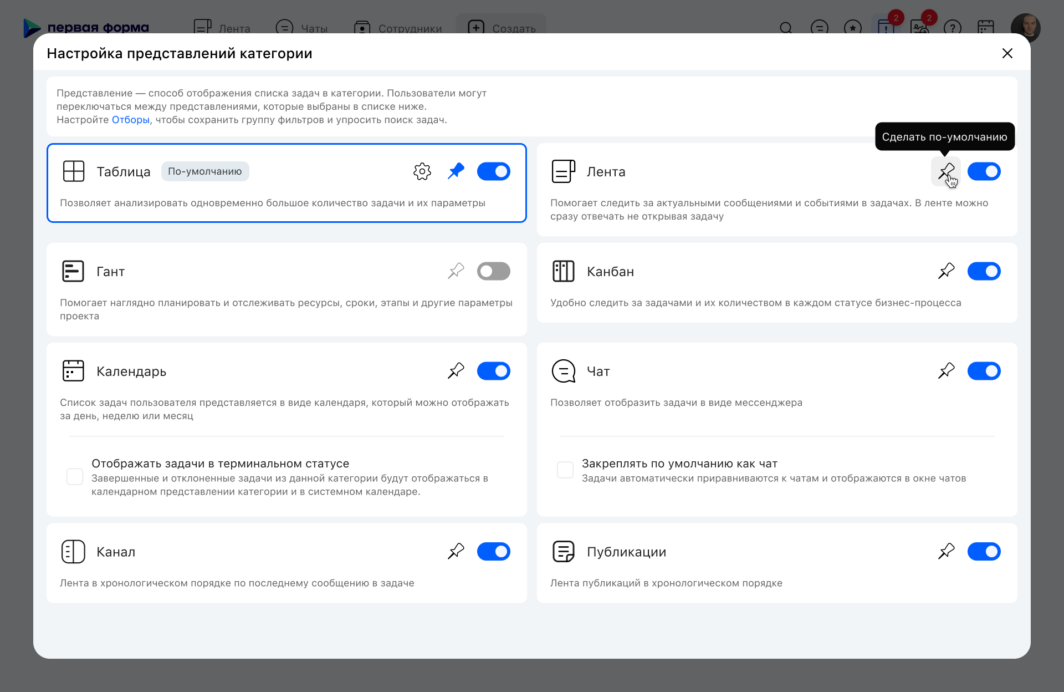The image size is (1064, 692).
Task: Click the Гант pin icon
Action: (x=456, y=271)
